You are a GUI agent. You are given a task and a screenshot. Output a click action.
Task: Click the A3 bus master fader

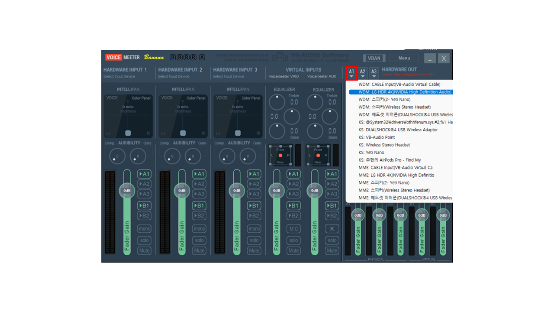[x=400, y=215]
